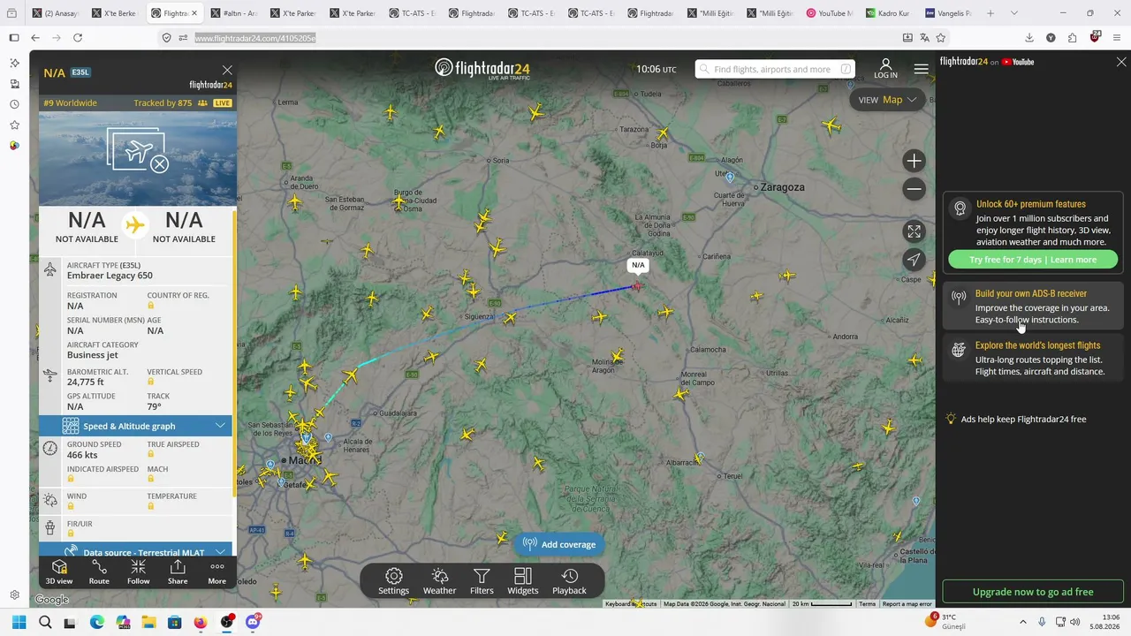Open a new browser tab
The height and width of the screenshot is (636, 1131).
pos(991,13)
